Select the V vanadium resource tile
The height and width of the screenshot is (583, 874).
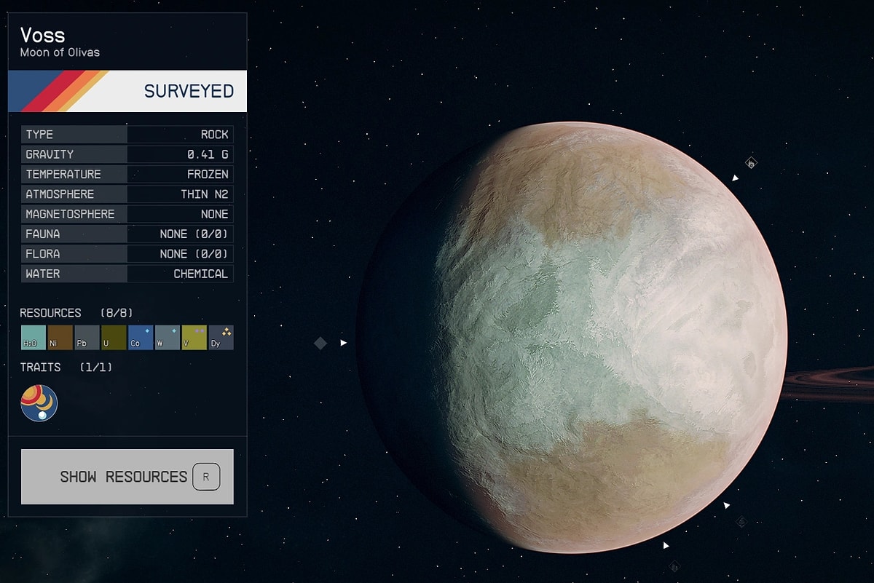coord(194,338)
